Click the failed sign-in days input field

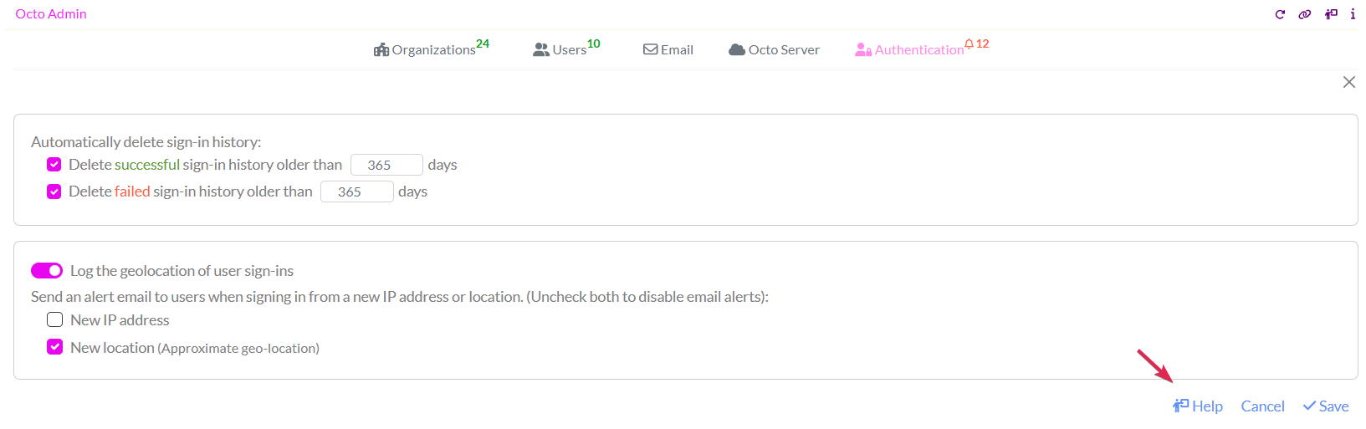(356, 192)
